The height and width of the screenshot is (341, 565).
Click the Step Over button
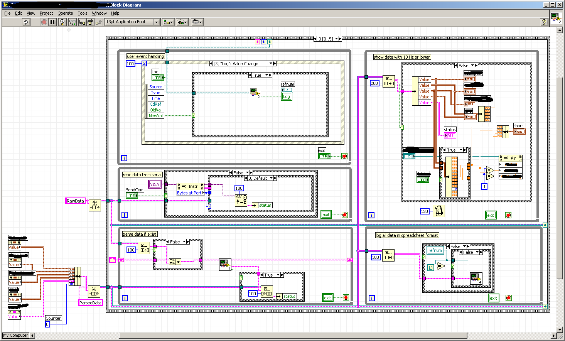[90, 22]
